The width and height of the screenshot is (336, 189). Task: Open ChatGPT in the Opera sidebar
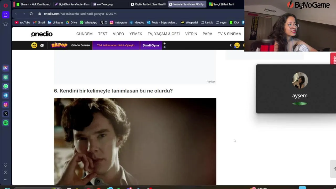tap(6, 77)
